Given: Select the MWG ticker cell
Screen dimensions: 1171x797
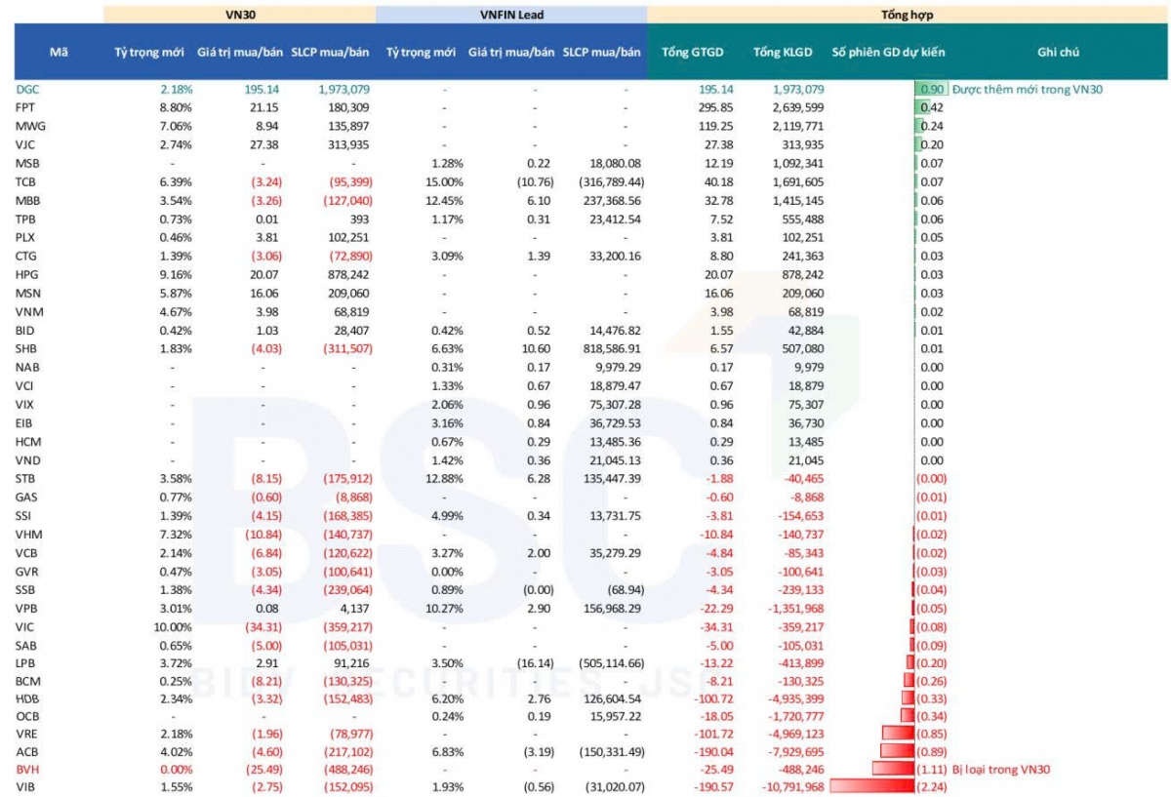Looking at the screenshot, I should [29, 126].
